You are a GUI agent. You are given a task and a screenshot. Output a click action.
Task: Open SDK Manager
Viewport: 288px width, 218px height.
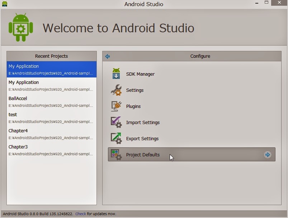tap(140, 74)
